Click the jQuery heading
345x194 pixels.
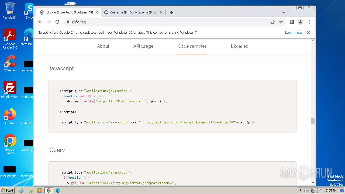coord(57,150)
